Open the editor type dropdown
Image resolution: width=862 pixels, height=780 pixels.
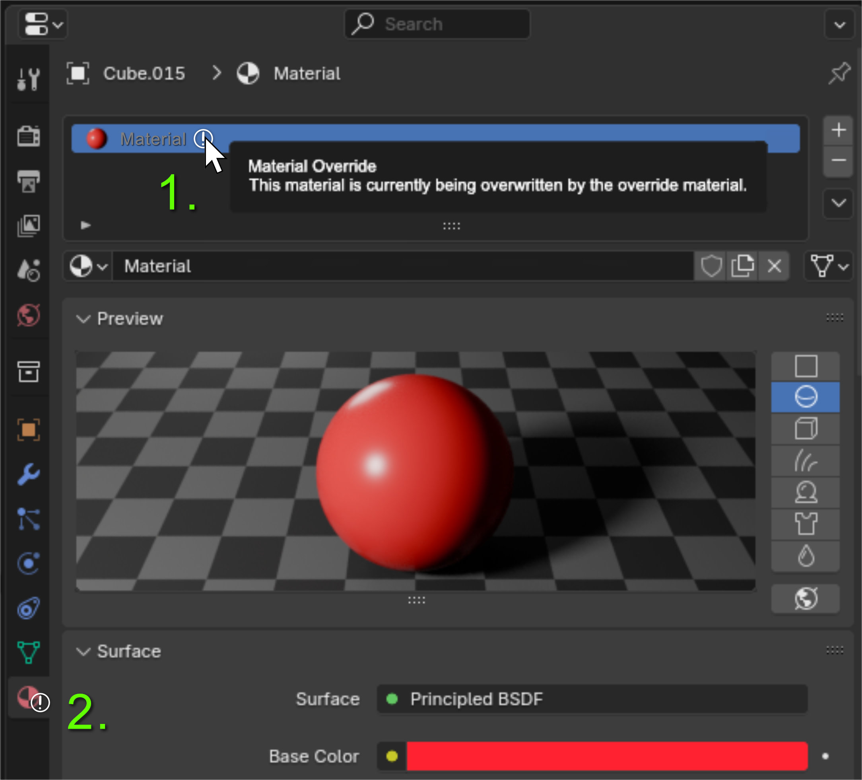[x=43, y=24]
